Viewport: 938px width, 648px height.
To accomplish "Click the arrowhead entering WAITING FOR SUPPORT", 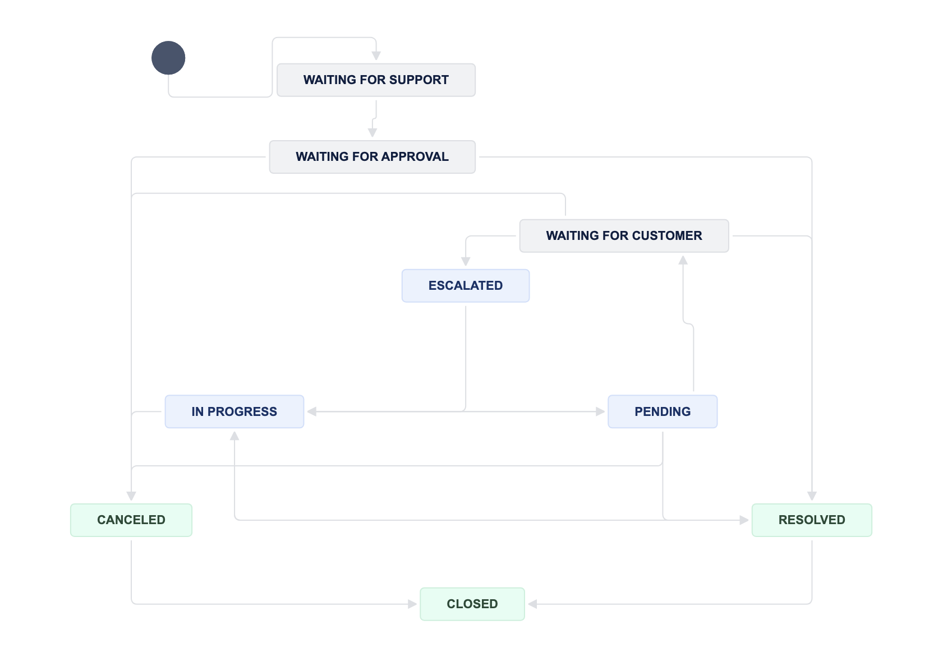I will pos(376,56).
